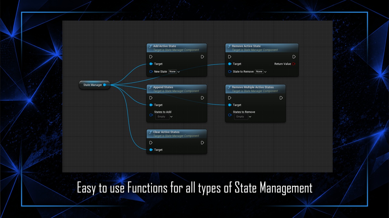The image size is (389, 218).
Task: Open States to Remove Empty dropdown
Action: [x=243, y=117]
